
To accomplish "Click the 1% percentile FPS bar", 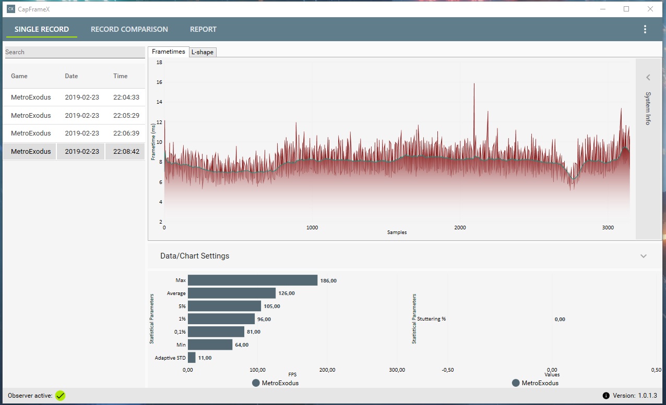I will tap(221, 319).
